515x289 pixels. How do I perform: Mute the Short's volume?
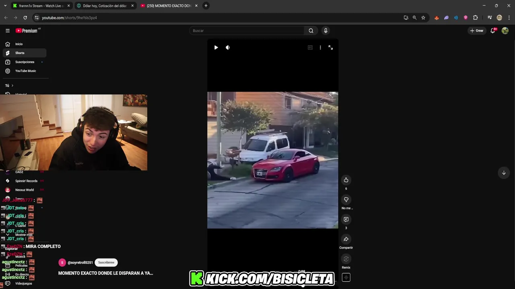[228, 47]
